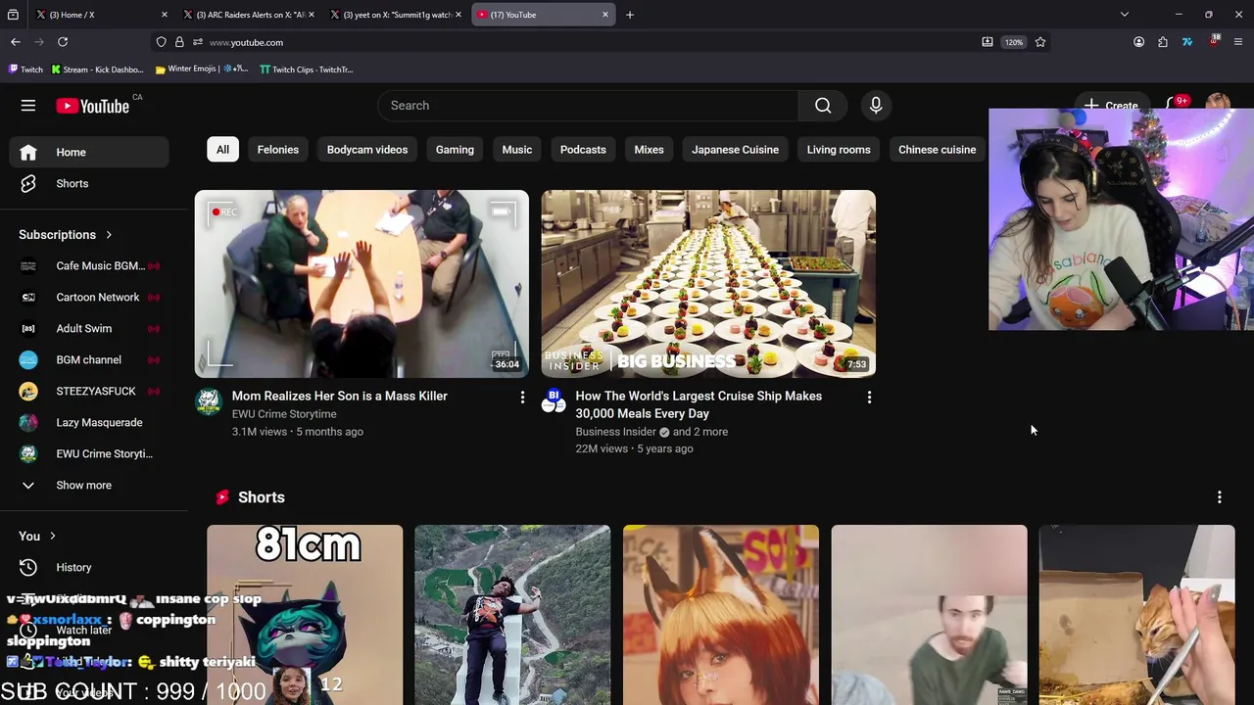Open the list all tabs arrow
The image size is (1254, 705).
pyautogui.click(x=1125, y=15)
